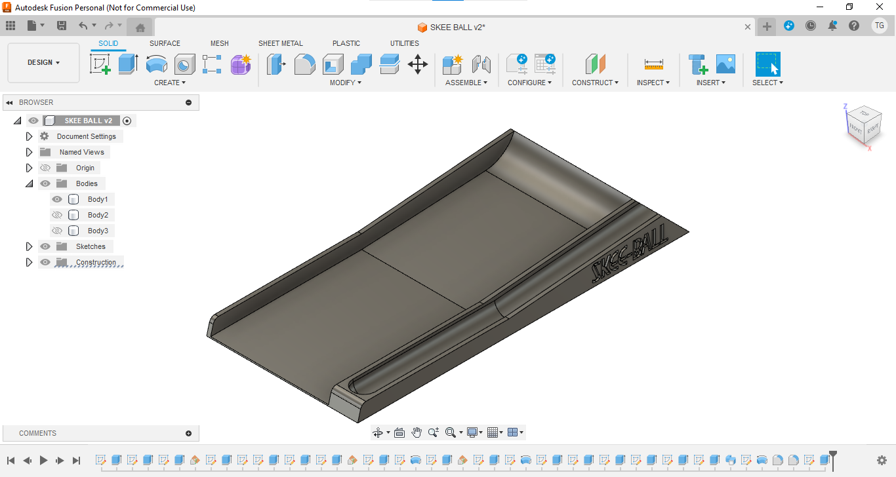Image resolution: width=896 pixels, height=477 pixels.
Task: Switch to the PLASTIC tab
Action: pos(346,43)
